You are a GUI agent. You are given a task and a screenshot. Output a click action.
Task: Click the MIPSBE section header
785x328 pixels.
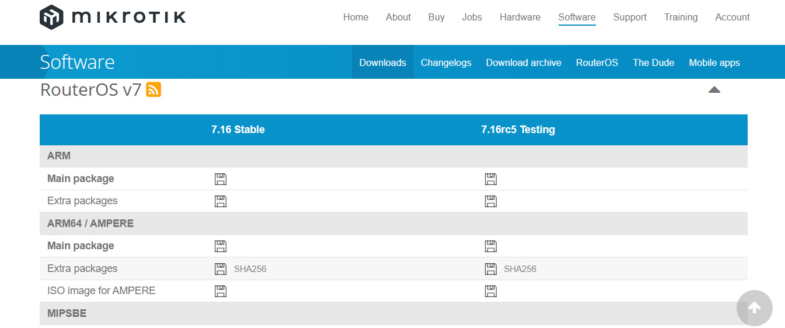coord(393,313)
